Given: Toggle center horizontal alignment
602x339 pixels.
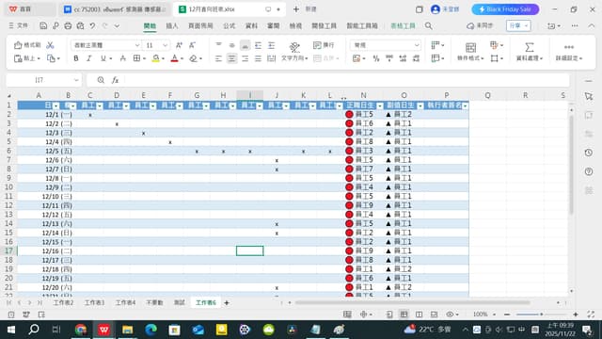Looking at the screenshot, I should pyautogui.click(x=232, y=58).
